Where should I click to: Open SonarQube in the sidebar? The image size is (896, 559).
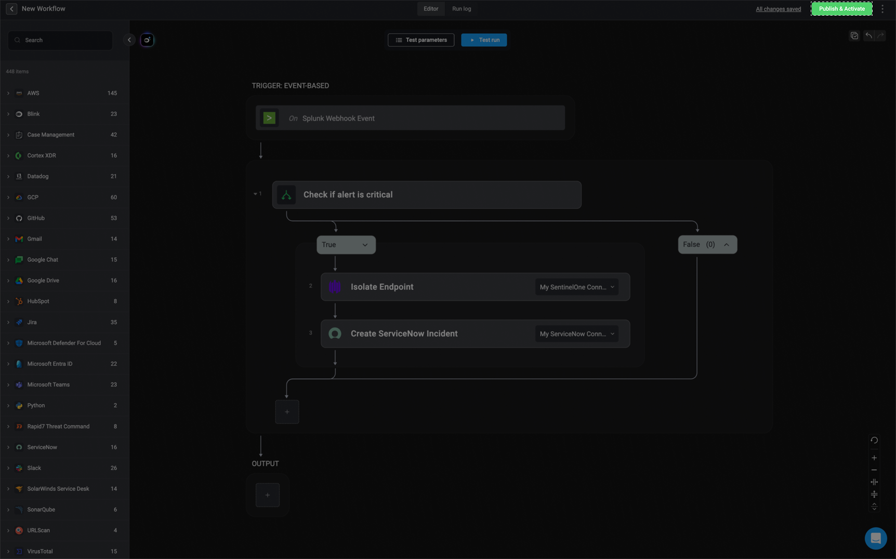[x=64, y=510]
